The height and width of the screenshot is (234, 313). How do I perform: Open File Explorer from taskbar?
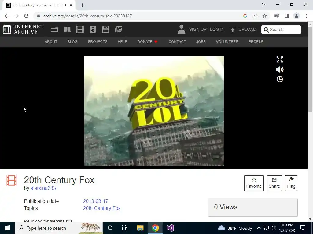(x=140, y=228)
